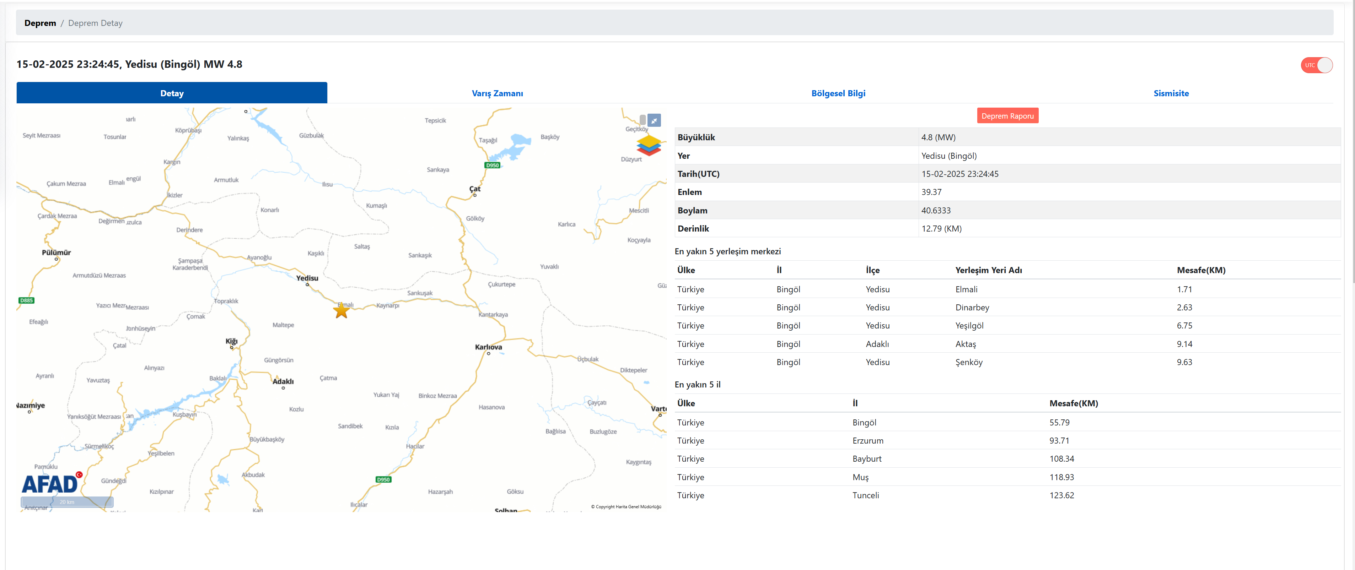This screenshot has height=570, width=1355.
Task: Click the Çat town label on map
Action: point(474,189)
